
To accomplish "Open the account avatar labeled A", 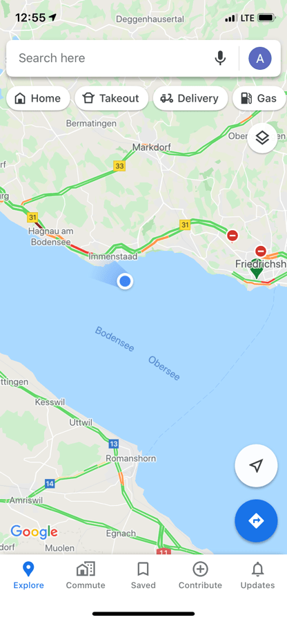I will [x=259, y=58].
